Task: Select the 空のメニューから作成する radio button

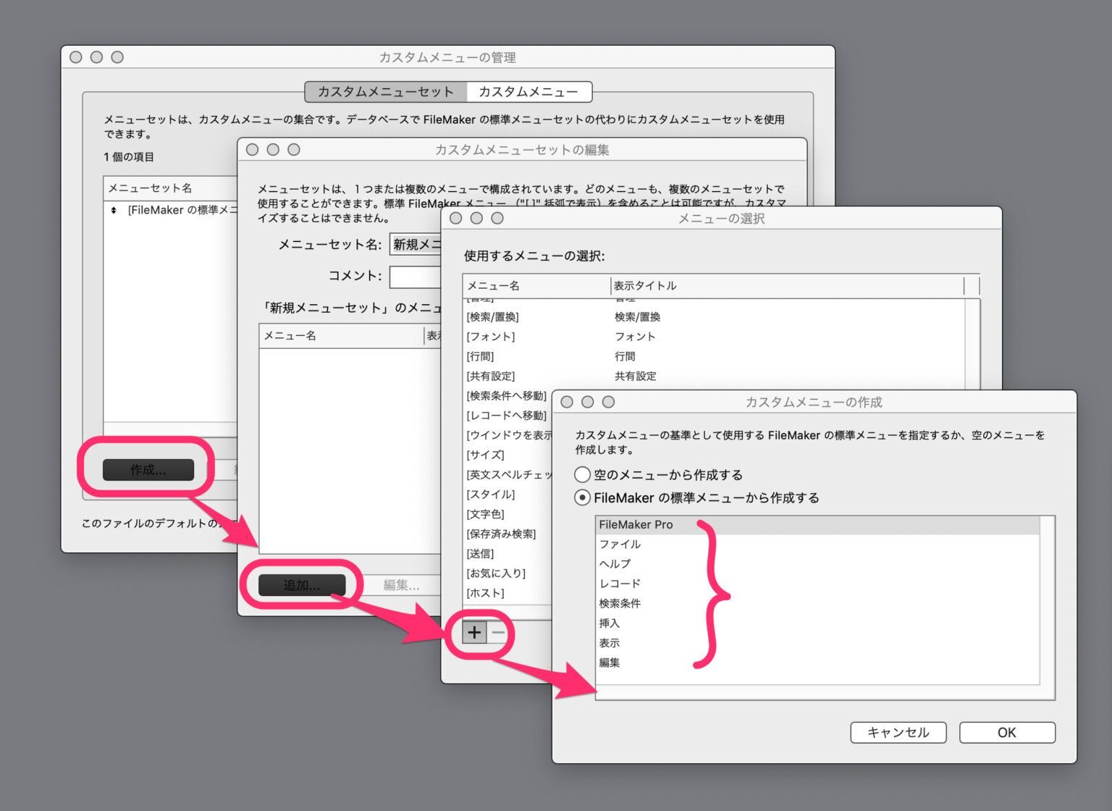Action: [x=582, y=475]
